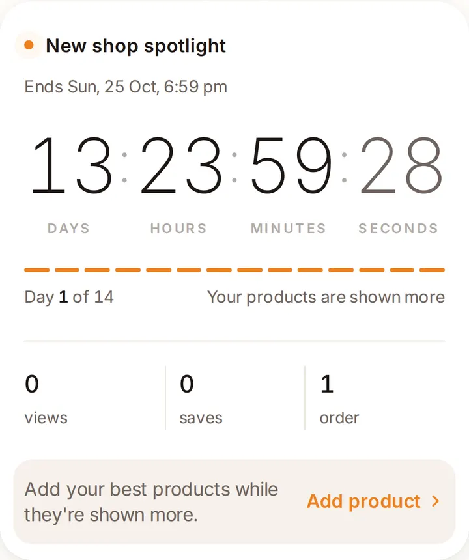
Task: Click the SECONDS label under countdown
Action: tap(398, 228)
